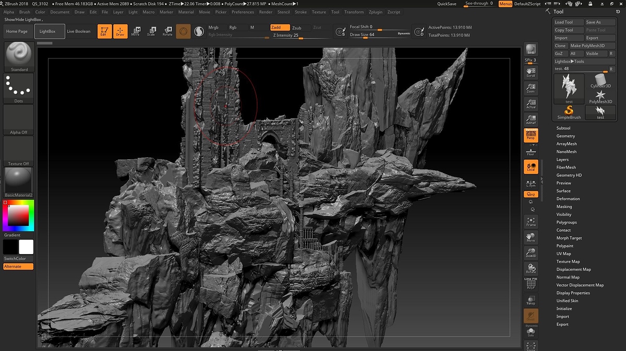Click the Rotate view icon in right shelf

tap(531, 269)
